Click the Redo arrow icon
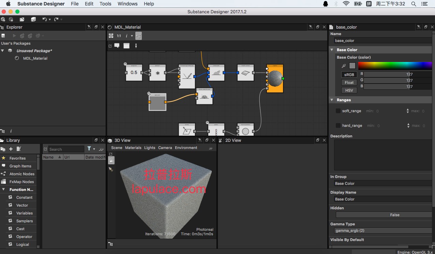This screenshot has height=254, width=435. point(56,19)
